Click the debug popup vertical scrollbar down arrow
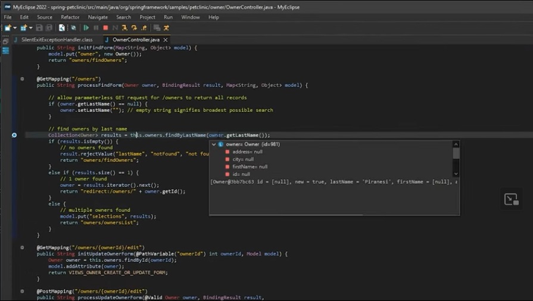Image resolution: width=533 pixels, height=301 pixels. (456, 174)
